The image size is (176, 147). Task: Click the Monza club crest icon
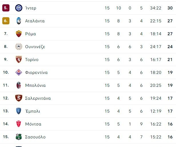click(x=19, y=124)
